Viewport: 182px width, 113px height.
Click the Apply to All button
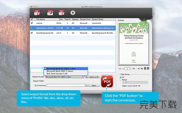point(94,77)
